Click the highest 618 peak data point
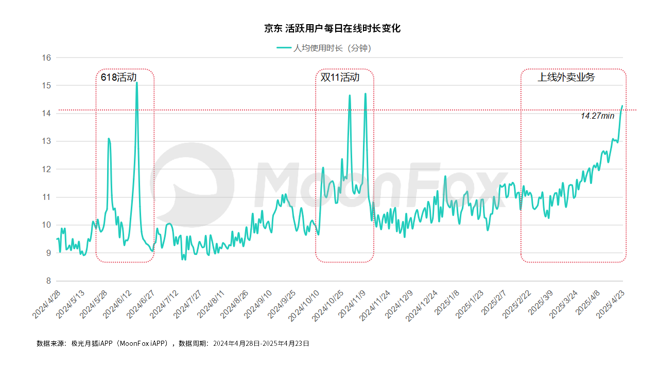The height and width of the screenshot is (370, 659). tap(136, 83)
